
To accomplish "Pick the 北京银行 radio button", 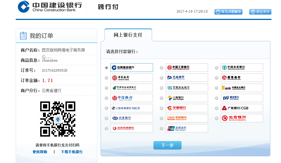I will (216, 118).
